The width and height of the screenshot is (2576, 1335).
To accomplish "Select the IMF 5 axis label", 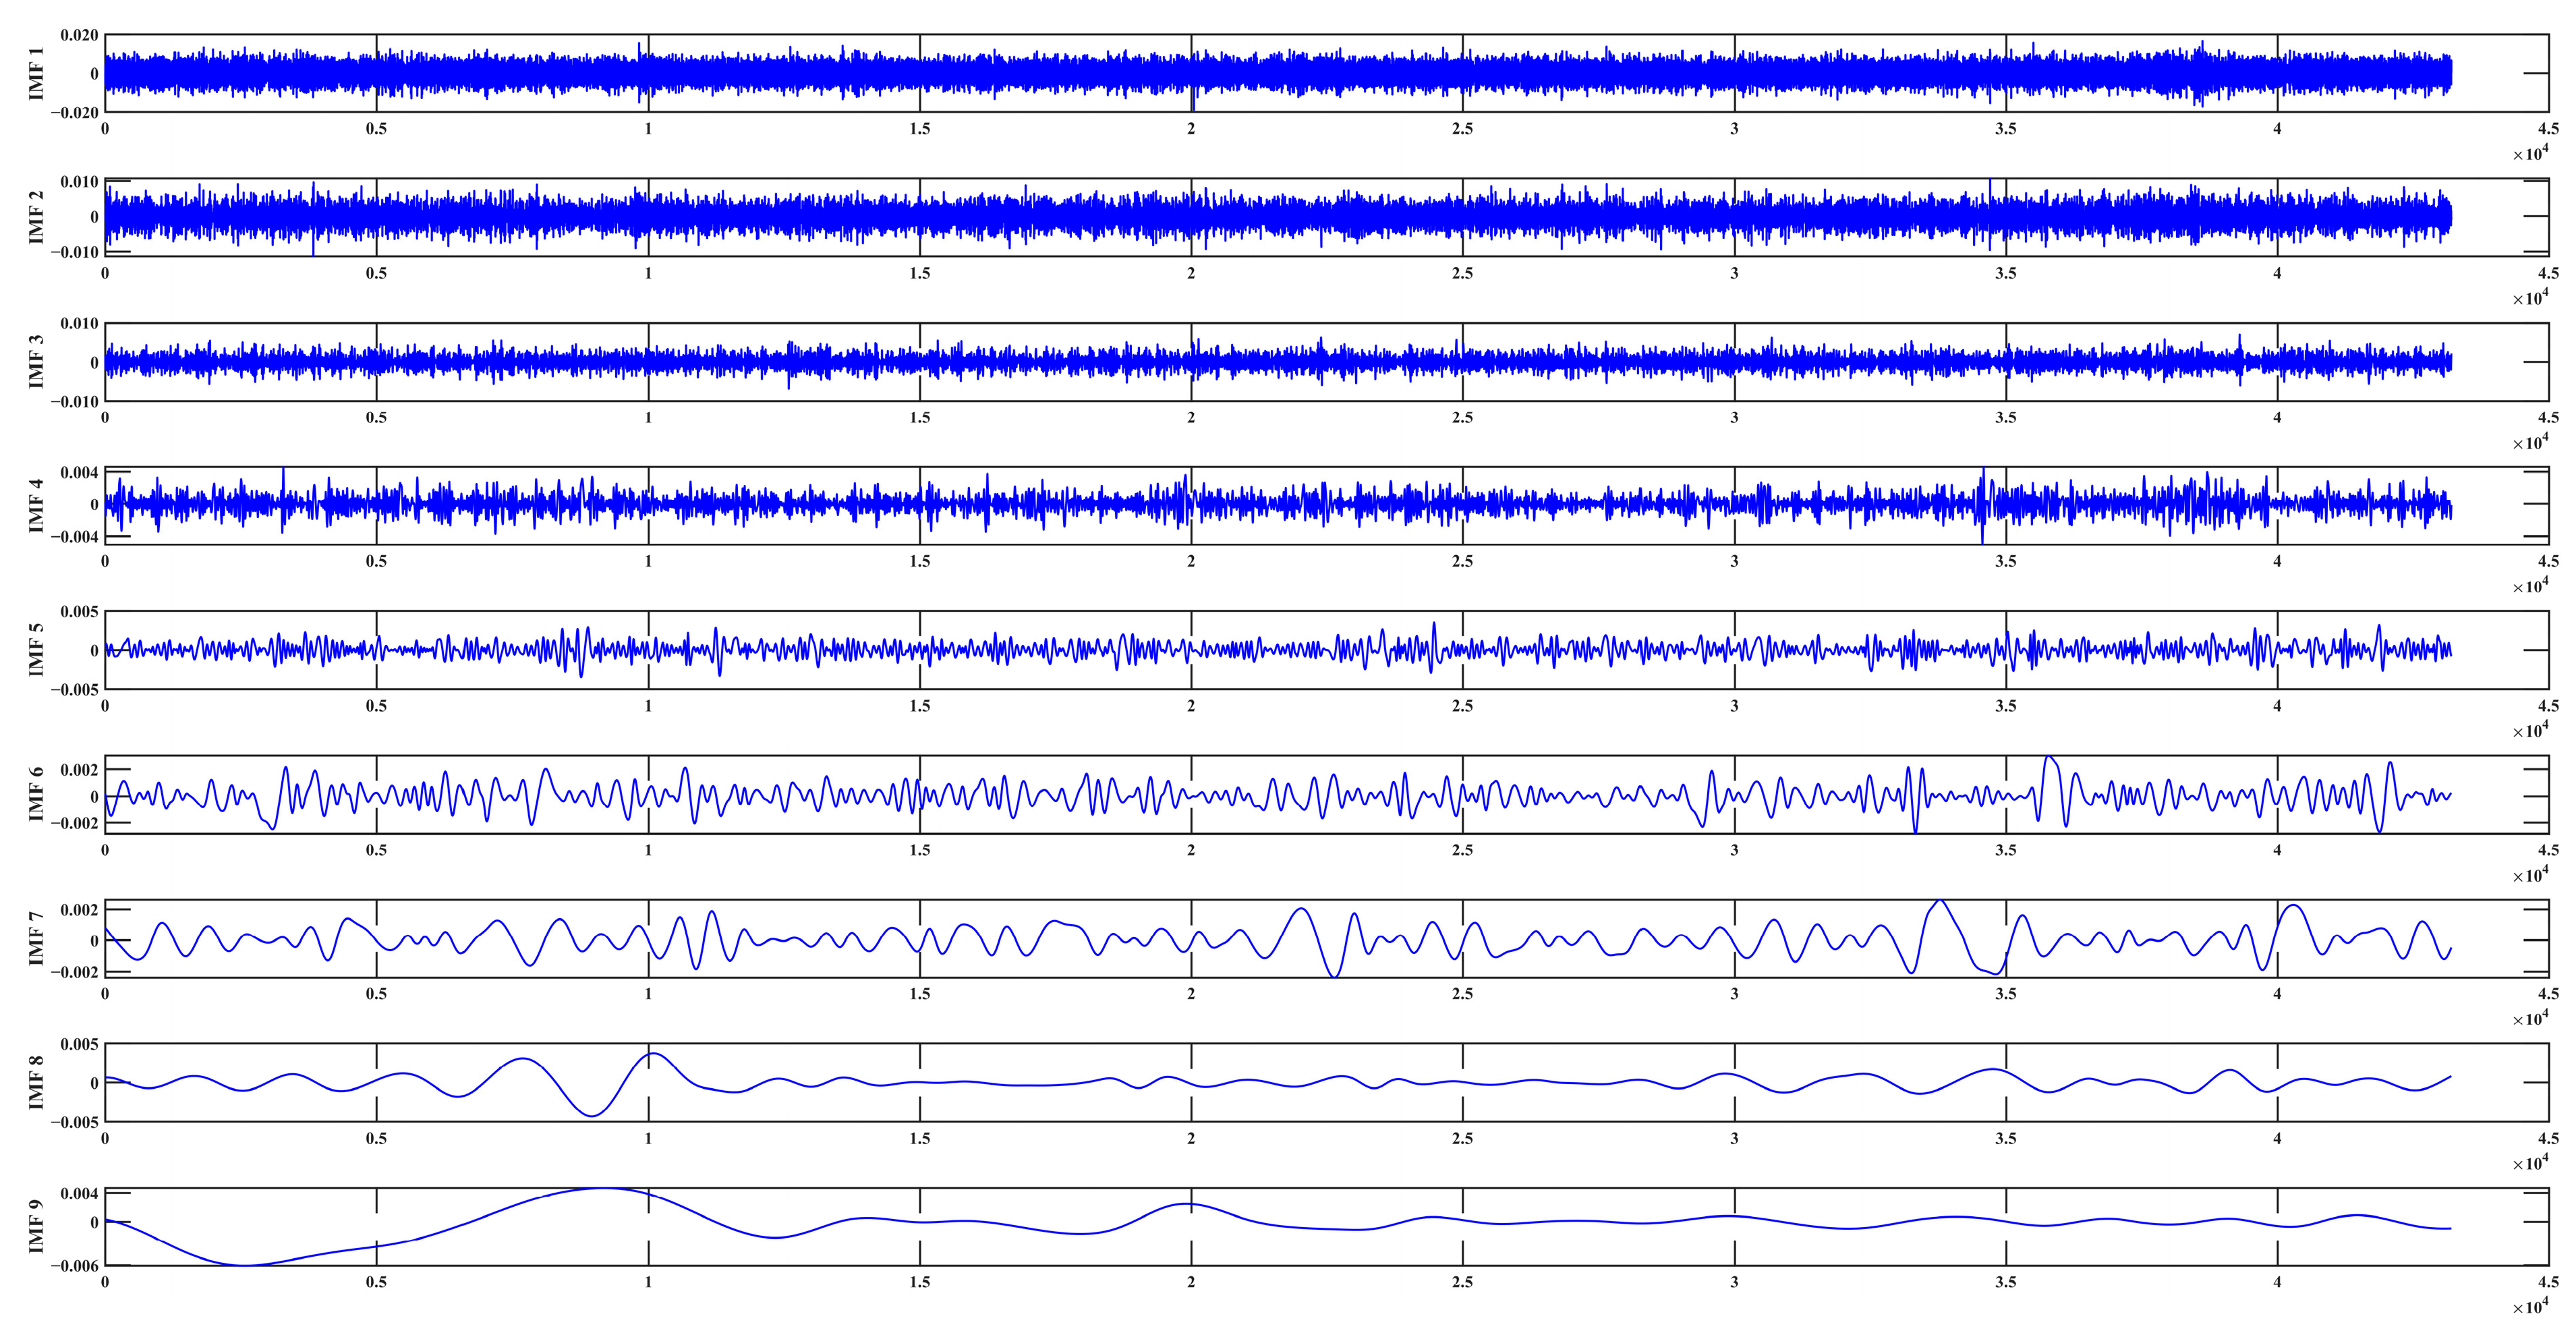I will (x=36, y=650).
